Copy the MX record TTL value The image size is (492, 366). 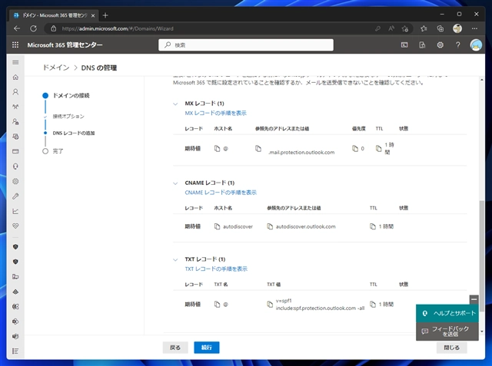click(x=378, y=147)
